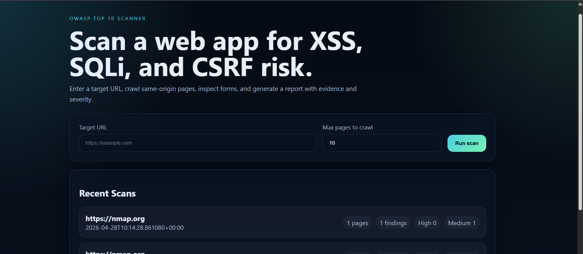Click the scan timestamp 2026-04-28T10:14:28.861080+00:00
The image size is (583, 254).
click(135, 228)
